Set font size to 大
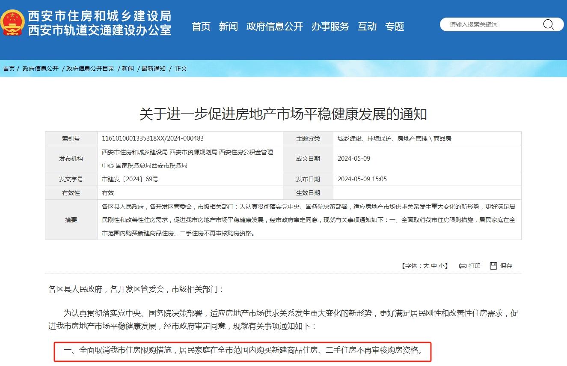Viewport: 567px width, 366px height. [x=426, y=266]
